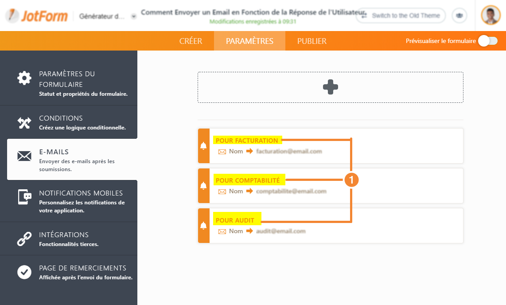
Task: Switch to the PUBLIER tab
Action: pos(311,41)
